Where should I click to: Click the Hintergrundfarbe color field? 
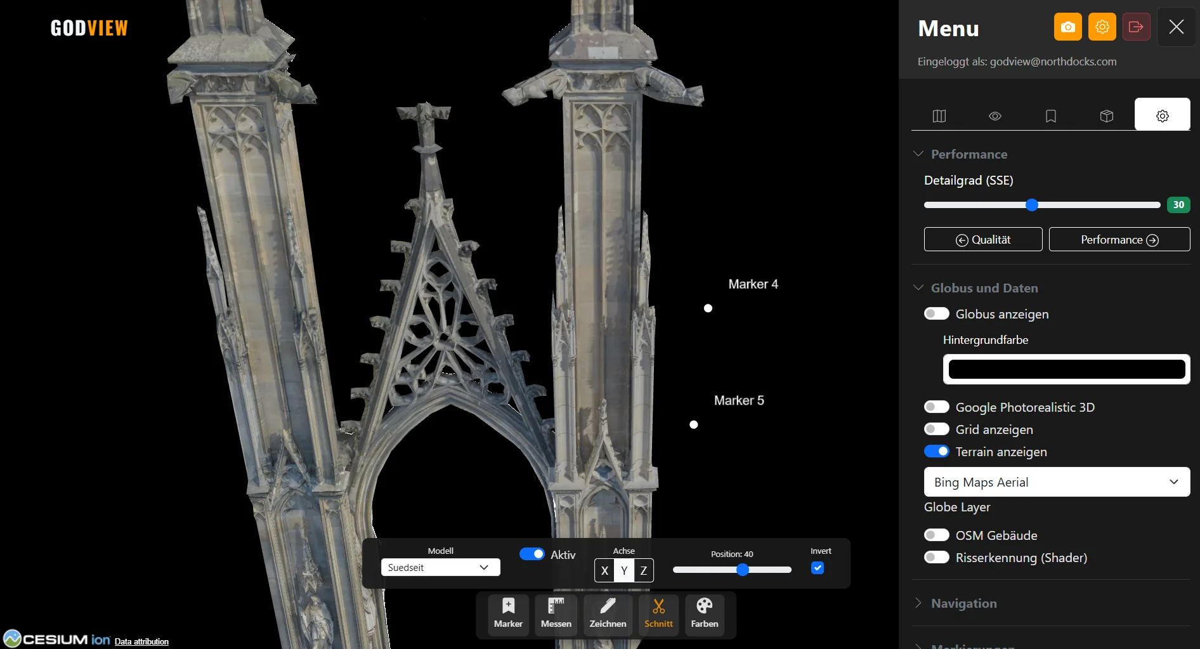tap(1066, 369)
